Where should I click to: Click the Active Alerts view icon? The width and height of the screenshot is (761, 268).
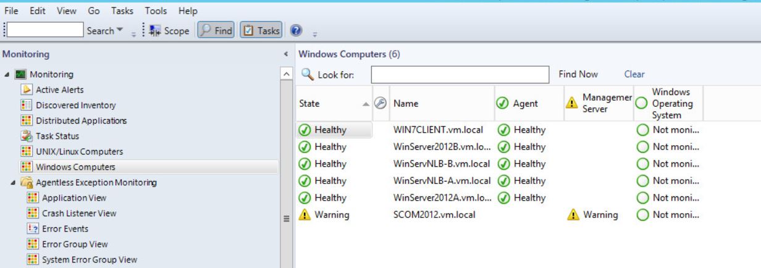[35, 90]
